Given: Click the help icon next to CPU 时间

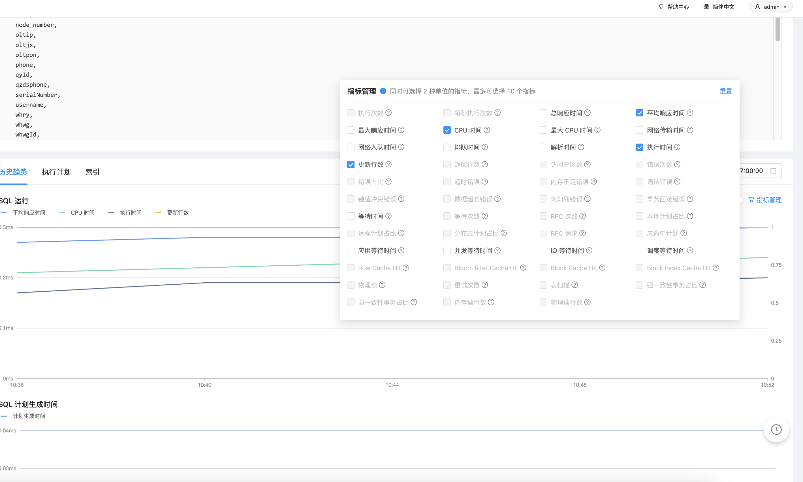Looking at the screenshot, I should (487, 130).
